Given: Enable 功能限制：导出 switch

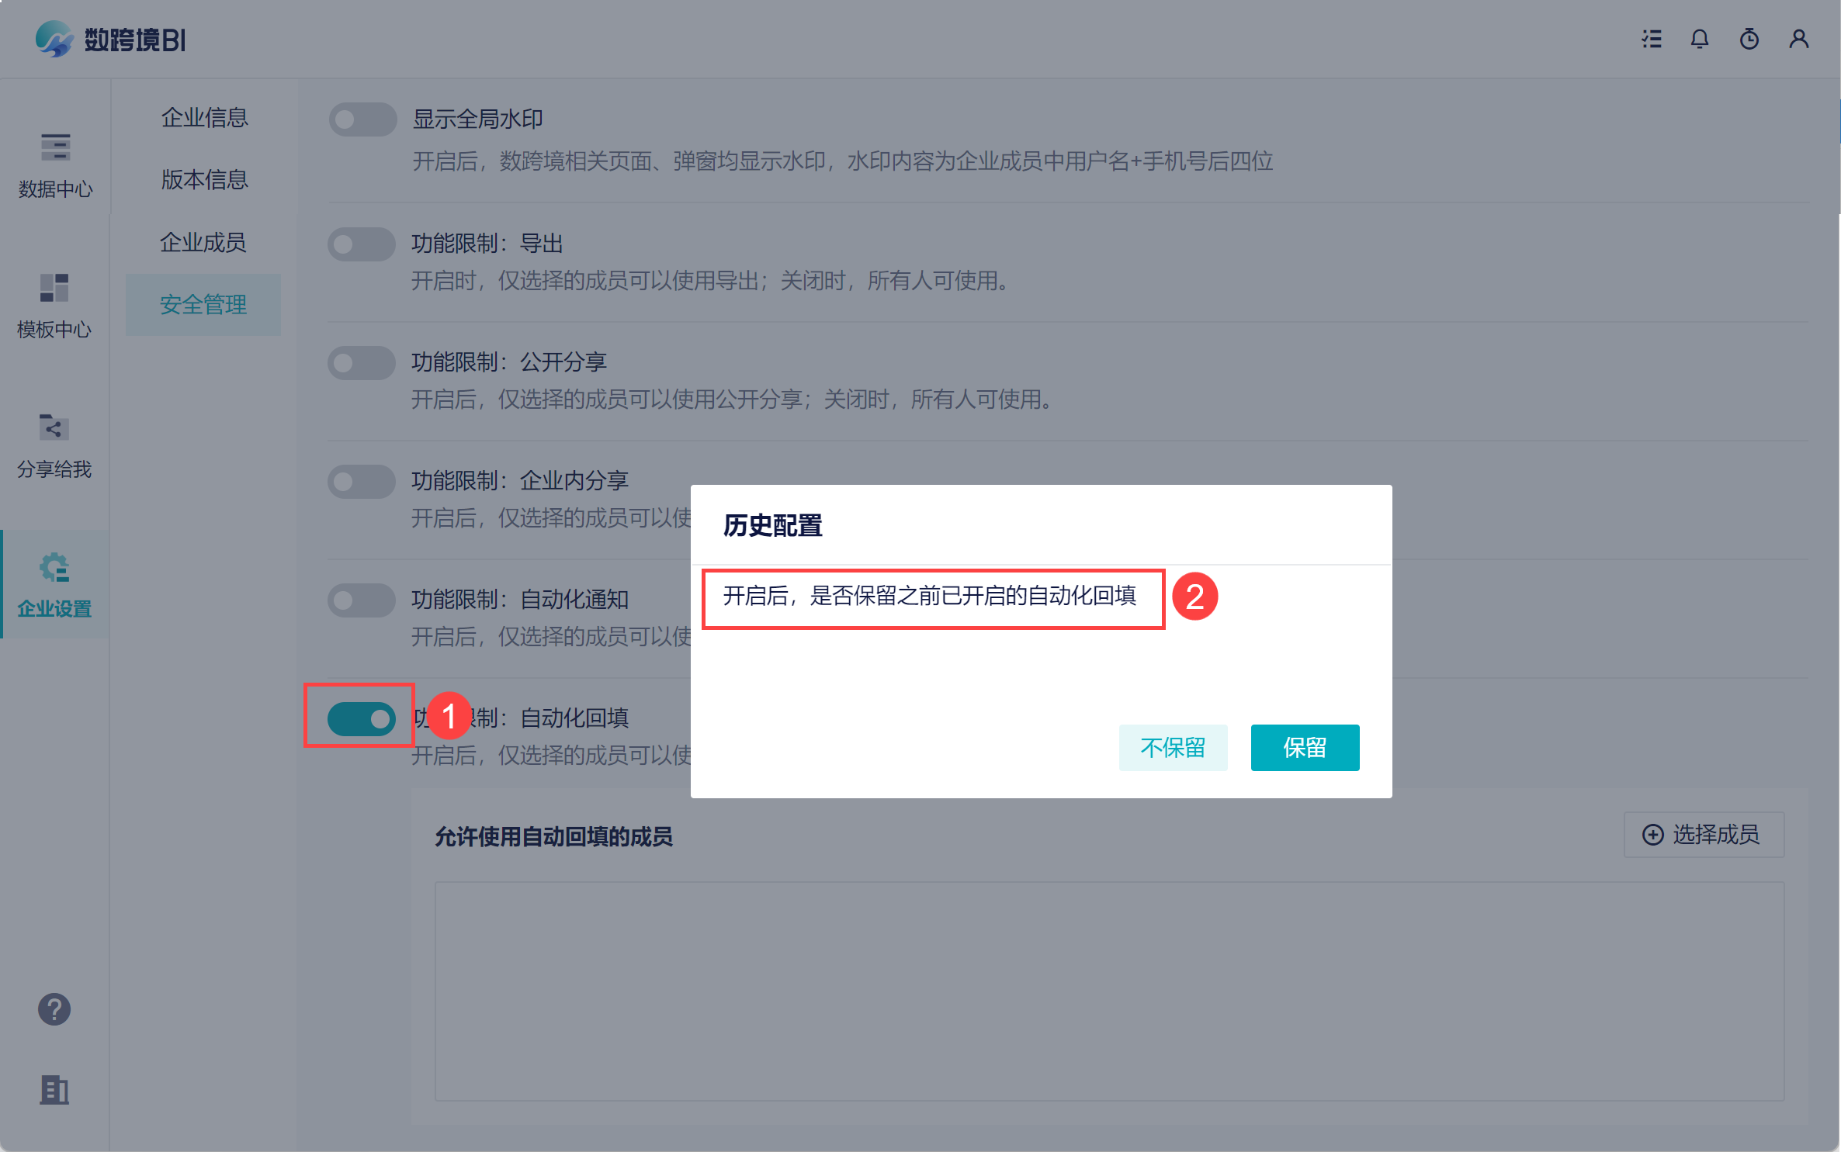Looking at the screenshot, I should point(362,244).
